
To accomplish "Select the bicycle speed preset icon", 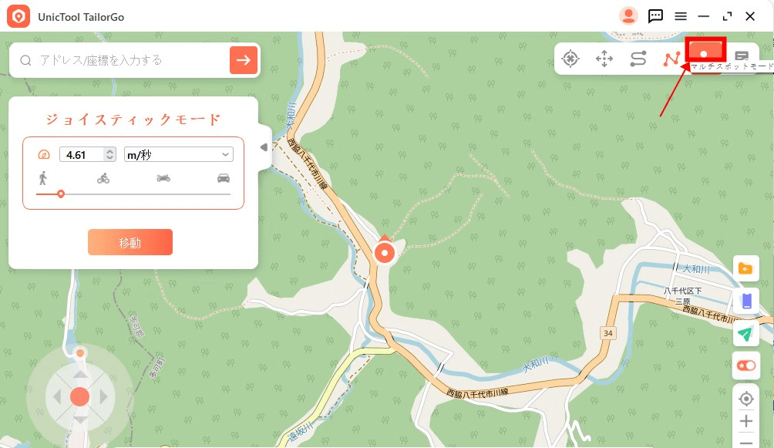I will [103, 178].
